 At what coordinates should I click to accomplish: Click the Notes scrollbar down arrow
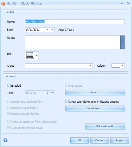(122, 47)
